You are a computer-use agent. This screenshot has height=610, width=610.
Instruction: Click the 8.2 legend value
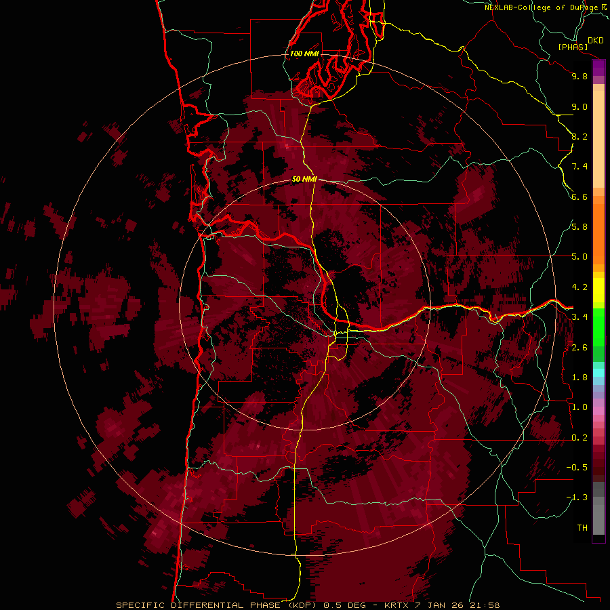tap(579, 136)
